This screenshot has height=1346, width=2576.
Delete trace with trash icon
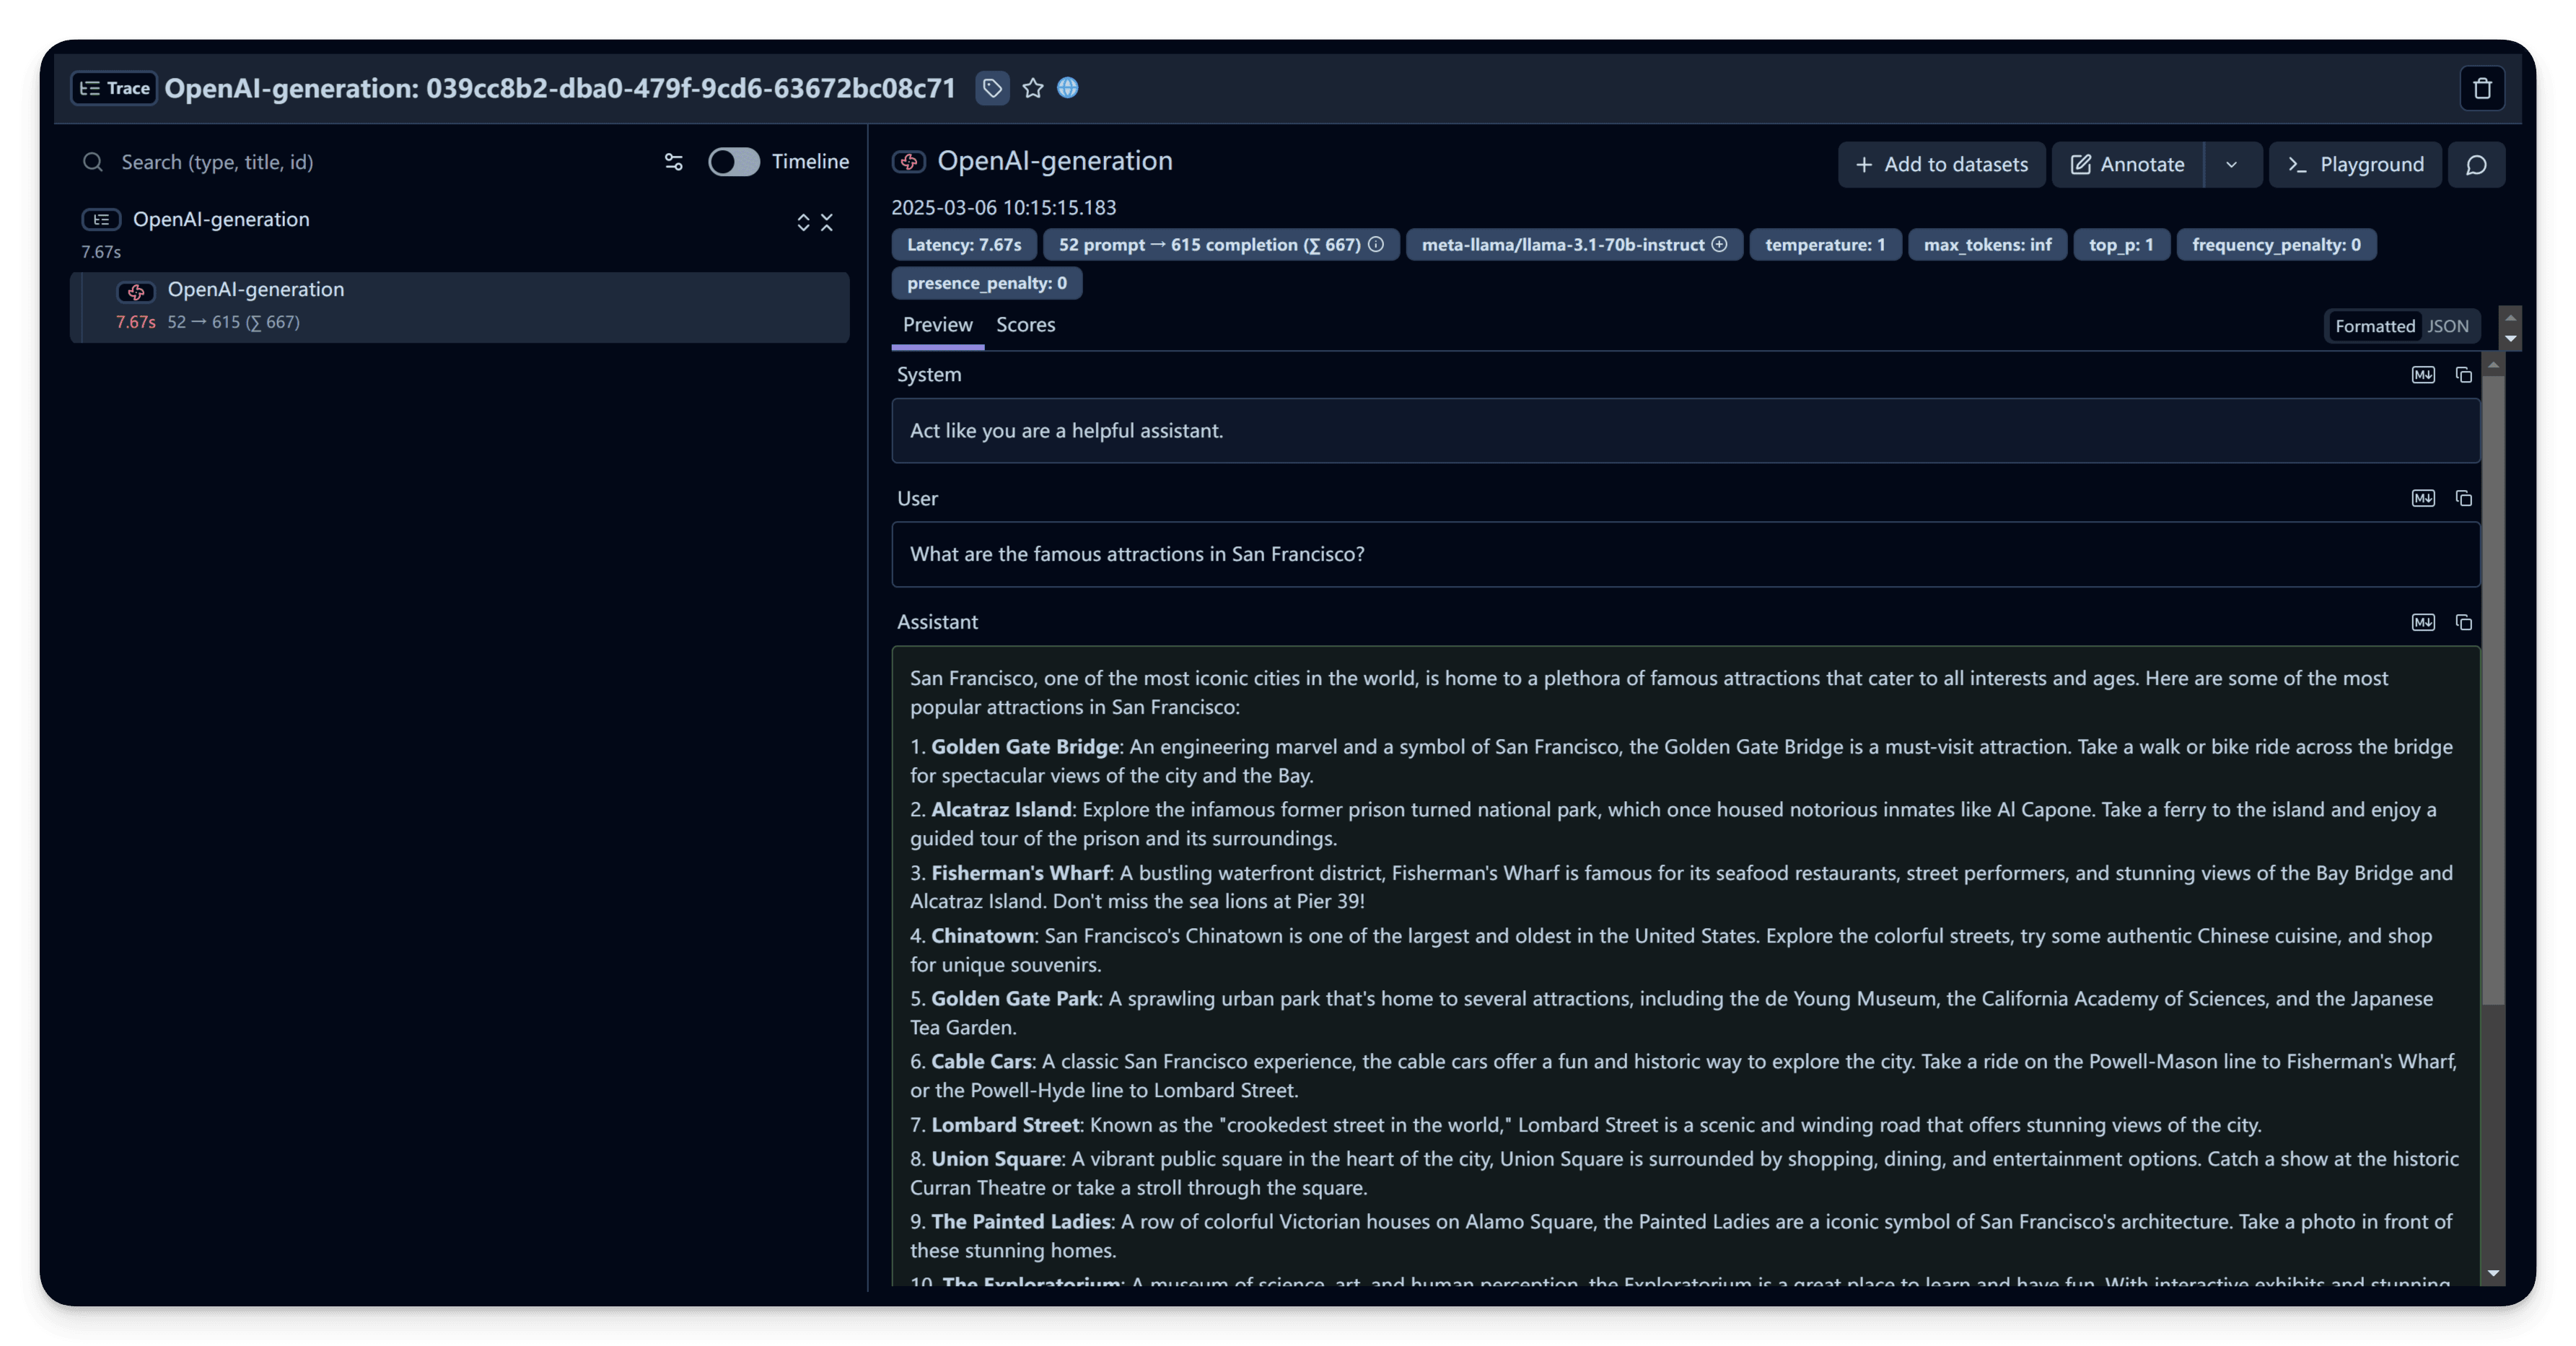click(x=2482, y=89)
